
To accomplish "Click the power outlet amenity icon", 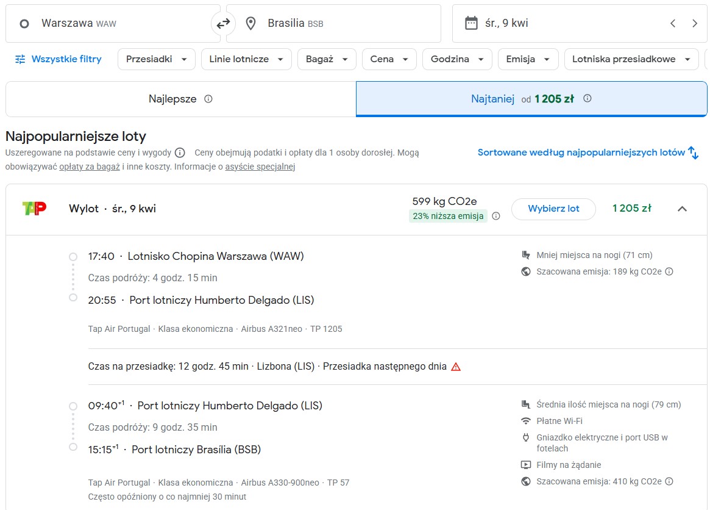I will tap(526, 437).
